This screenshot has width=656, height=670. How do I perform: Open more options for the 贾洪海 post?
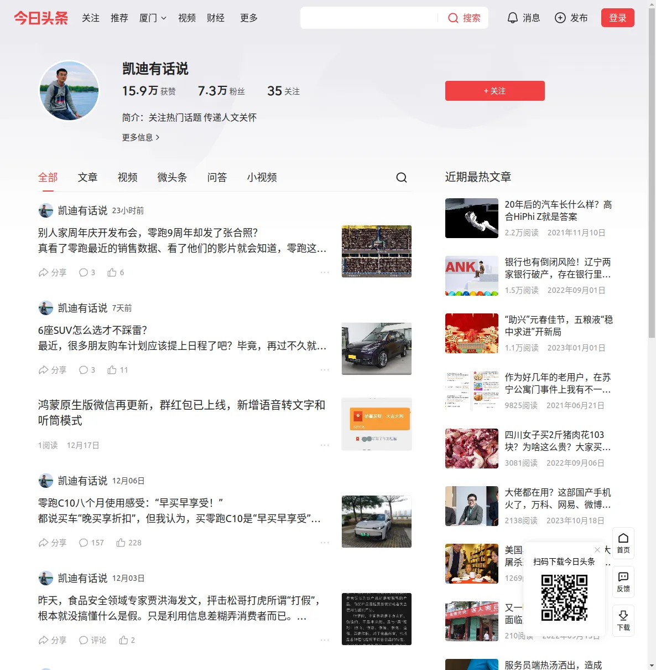[325, 640]
